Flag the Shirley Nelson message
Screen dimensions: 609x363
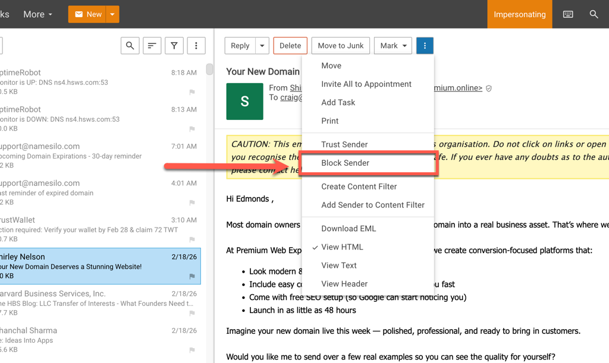coord(192,276)
